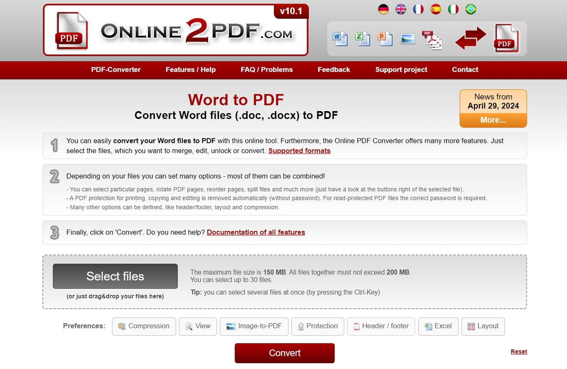Click the Select files button
The image size is (567, 369).
click(x=115, y=276)
